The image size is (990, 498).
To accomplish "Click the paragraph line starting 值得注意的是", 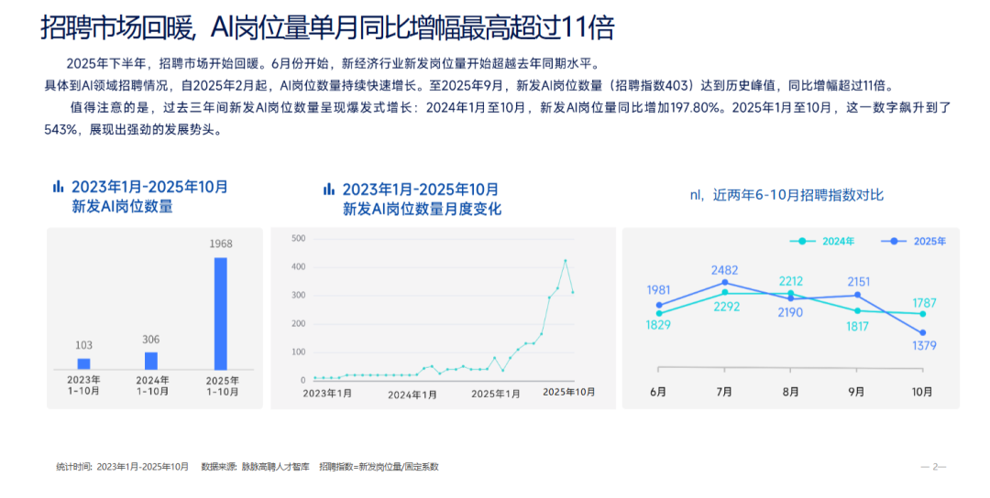I will (511, 108).
